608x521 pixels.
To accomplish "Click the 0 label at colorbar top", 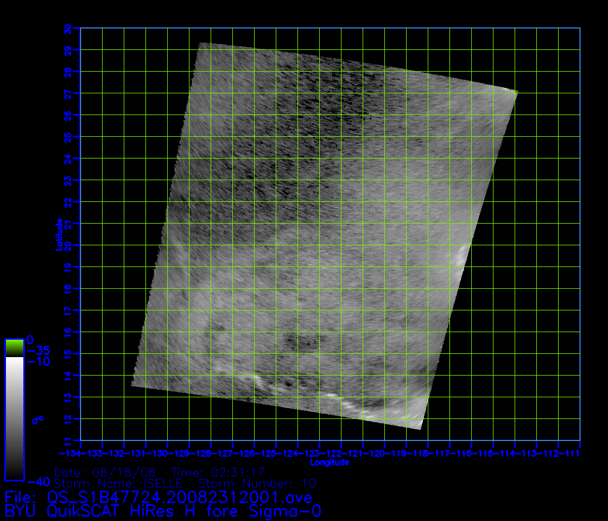I will coord(30,339).
